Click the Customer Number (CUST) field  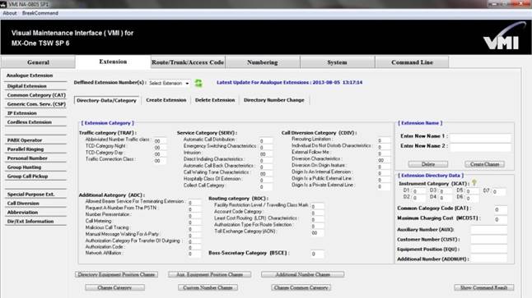click(488, 240)
